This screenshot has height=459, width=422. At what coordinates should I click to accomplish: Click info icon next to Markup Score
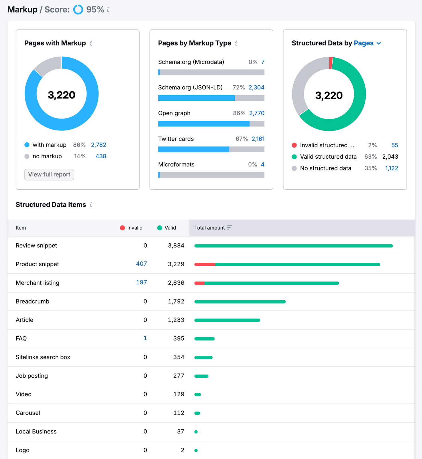pos(108,10)
